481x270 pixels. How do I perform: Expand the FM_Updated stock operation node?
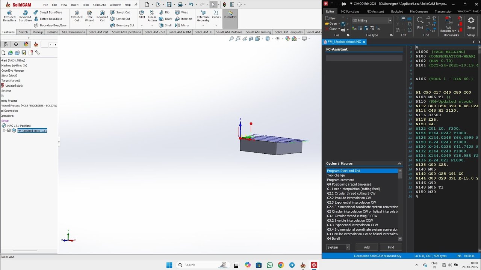coord(4,130)
